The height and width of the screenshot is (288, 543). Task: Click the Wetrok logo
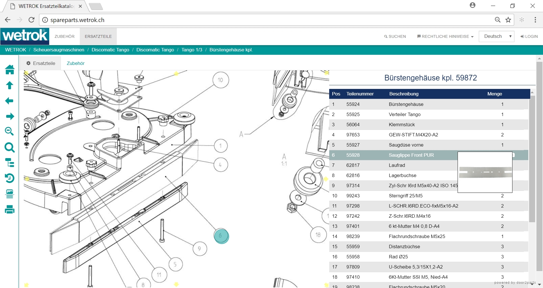click(25, 36)
